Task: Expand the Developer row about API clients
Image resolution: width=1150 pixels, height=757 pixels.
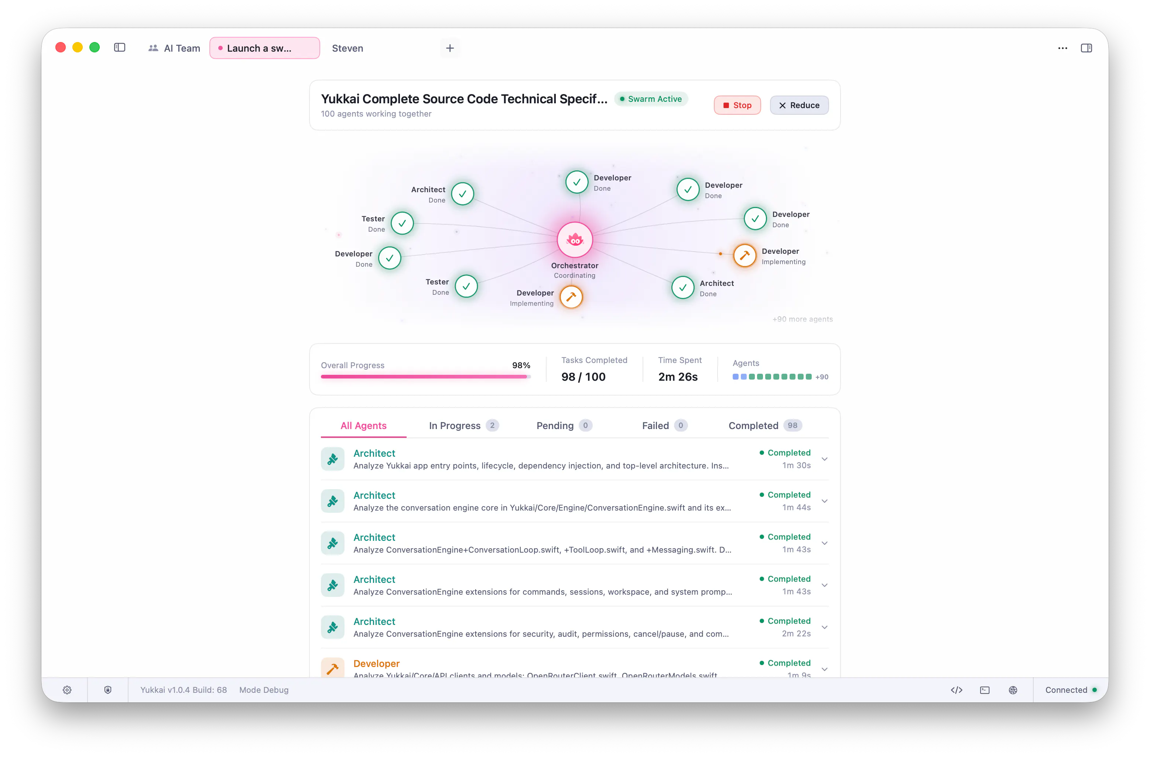Action: [x=824, y=669]
